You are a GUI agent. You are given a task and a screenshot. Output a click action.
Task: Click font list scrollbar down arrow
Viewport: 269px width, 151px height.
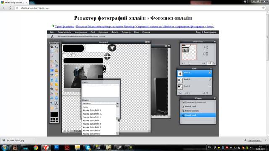[118, 133]
